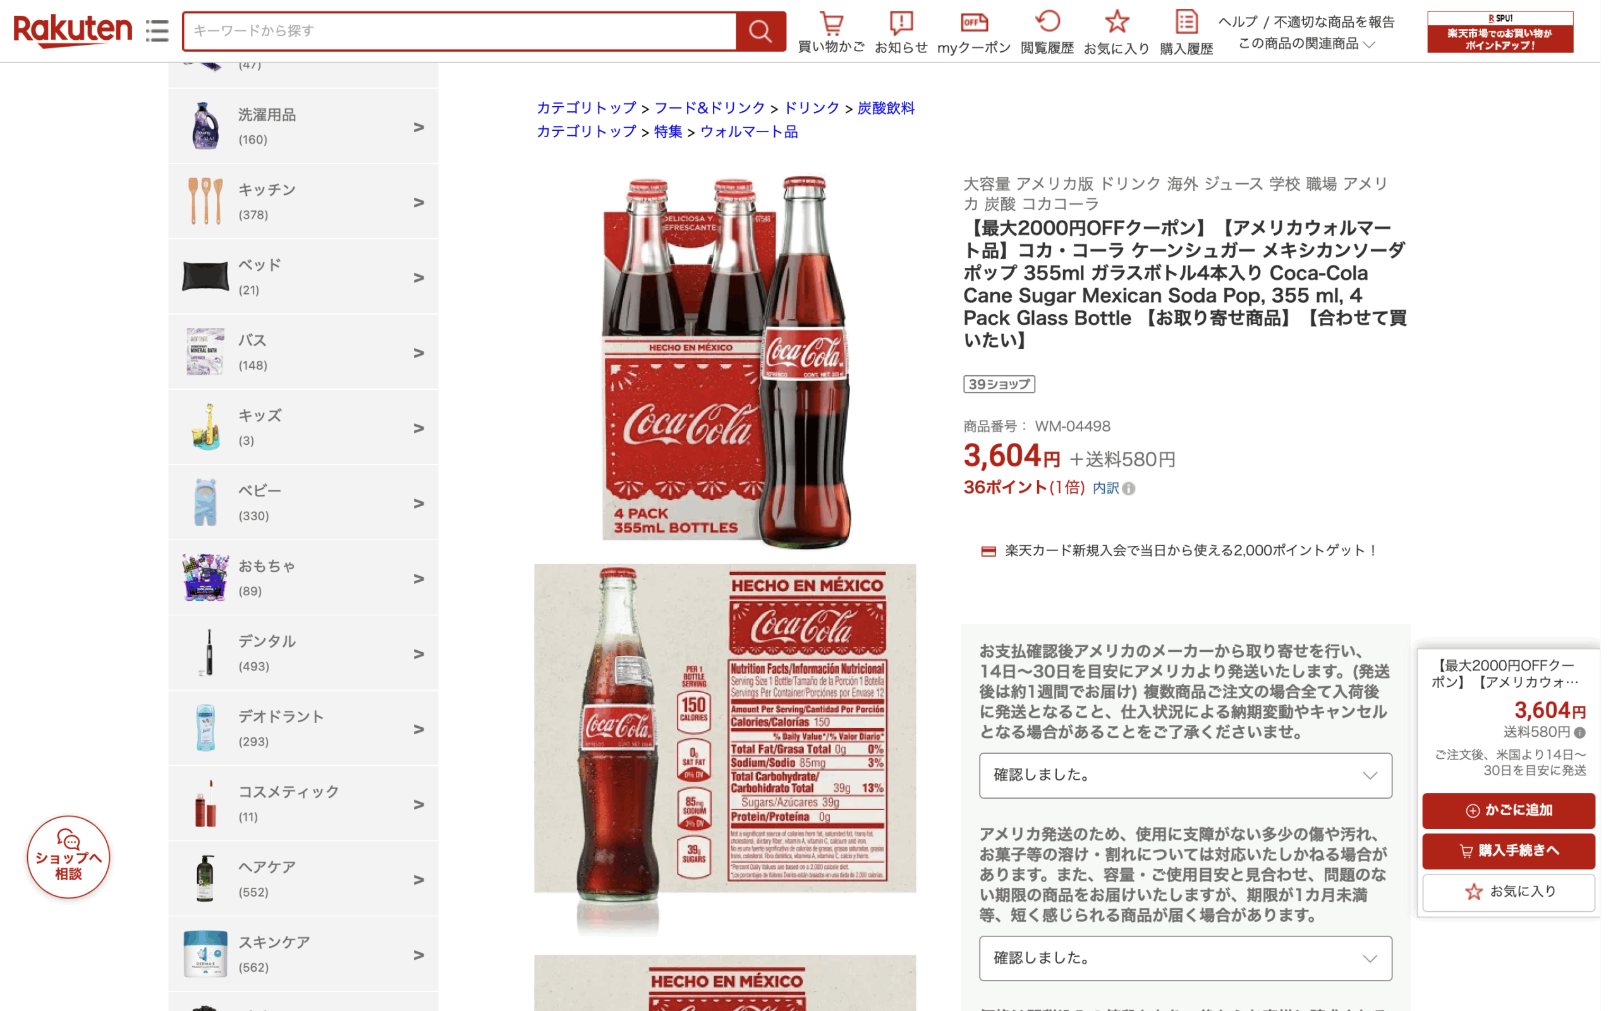Image resolution: width=1618 pixels, height=1011 pixels.
Task: Click the info icon next to 内訳
Action: click(x=1129, y=489)
